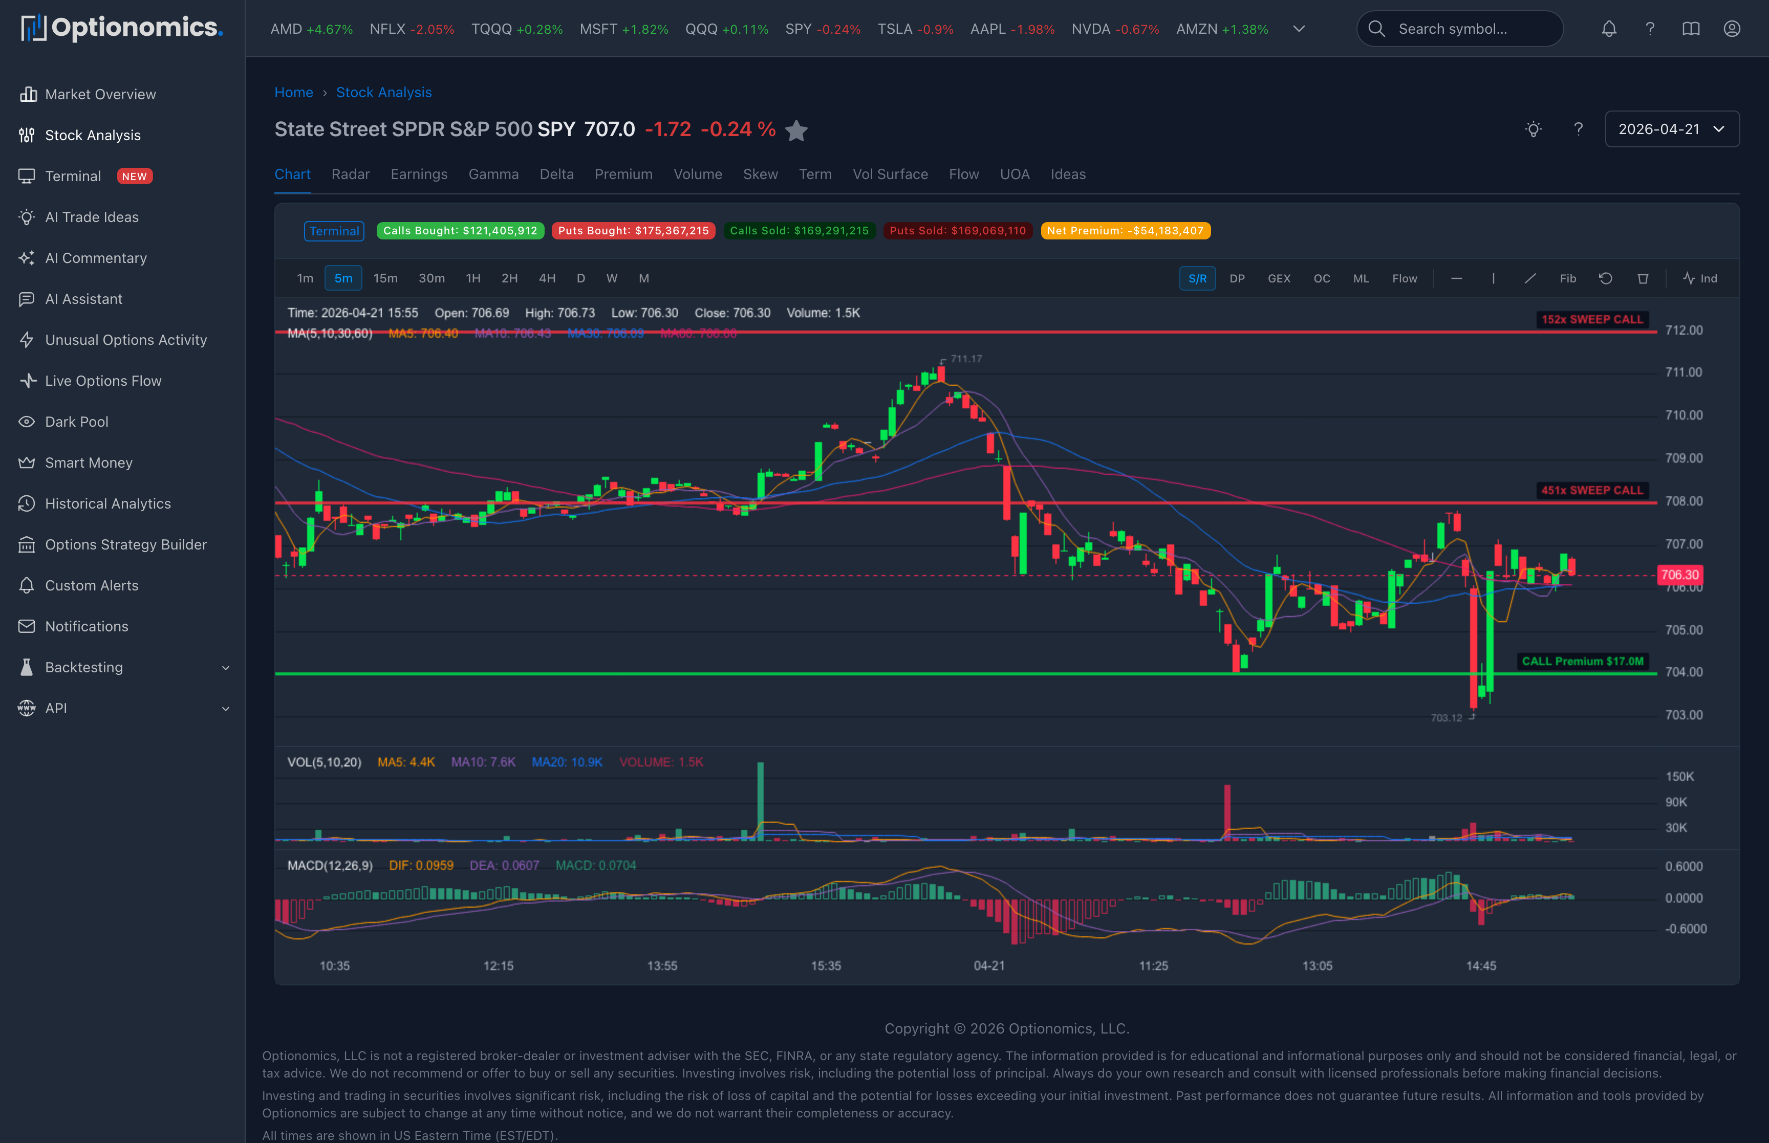Open the notifications bell
The height and width of the screenshot is (1143, 1769).
click(x=1609, y=29)
